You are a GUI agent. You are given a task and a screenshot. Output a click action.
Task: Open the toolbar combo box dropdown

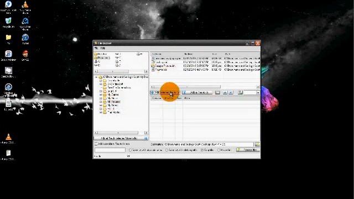(258, 92)
